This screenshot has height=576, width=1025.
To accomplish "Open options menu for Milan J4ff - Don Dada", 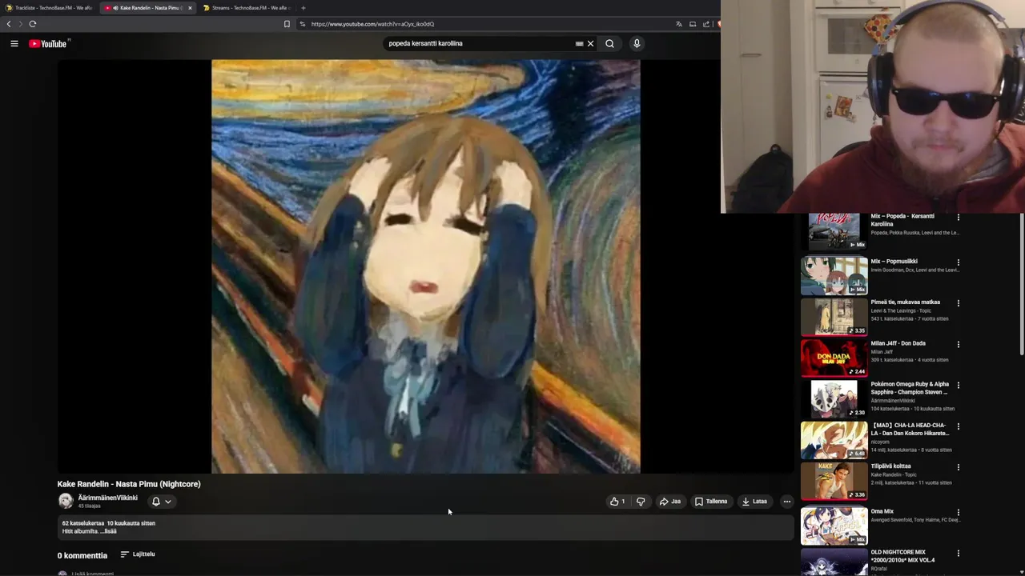I will 958,345.
